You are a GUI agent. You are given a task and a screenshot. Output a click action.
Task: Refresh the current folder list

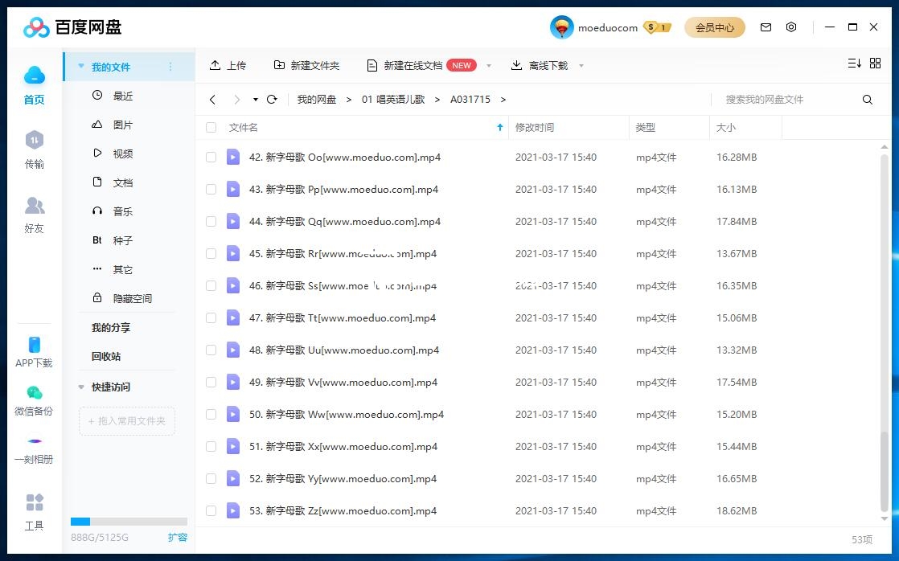coord(272,99)
